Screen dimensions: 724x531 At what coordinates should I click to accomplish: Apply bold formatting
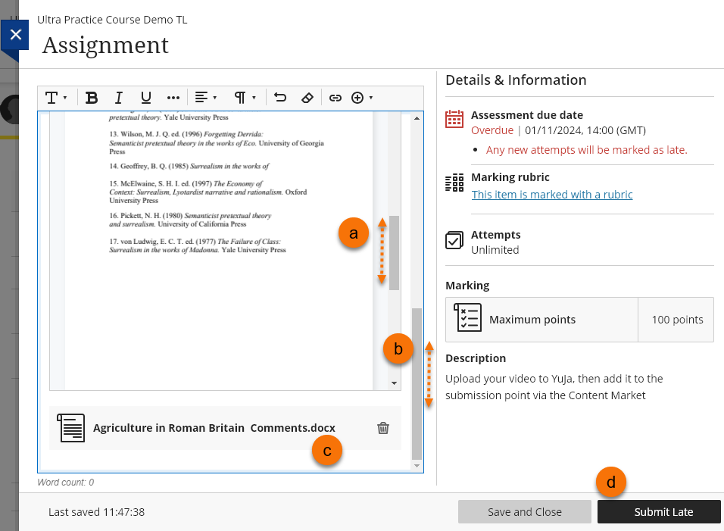92,98
